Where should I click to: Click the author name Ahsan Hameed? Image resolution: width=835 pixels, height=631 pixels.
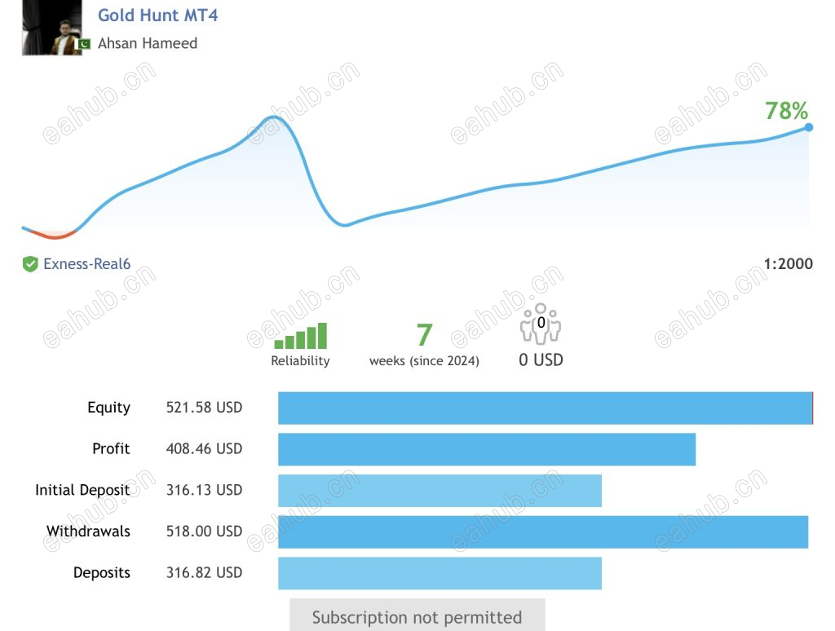coord(148,43)
